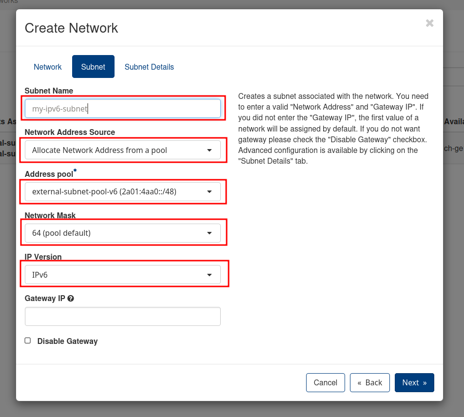Proceed with the Next button
The height and width of the screenshot is (417, 464).
[414, 382]
